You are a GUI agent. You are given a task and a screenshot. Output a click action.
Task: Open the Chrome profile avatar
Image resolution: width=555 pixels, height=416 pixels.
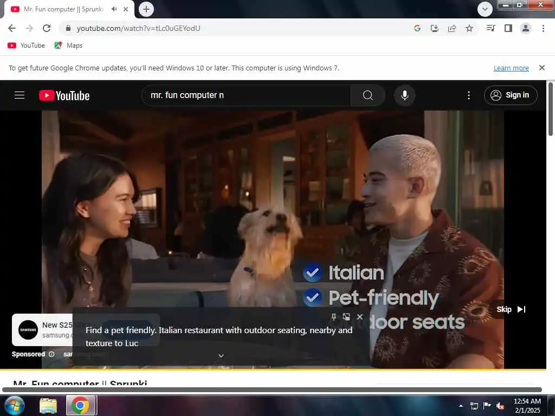[x=526, y=28]
